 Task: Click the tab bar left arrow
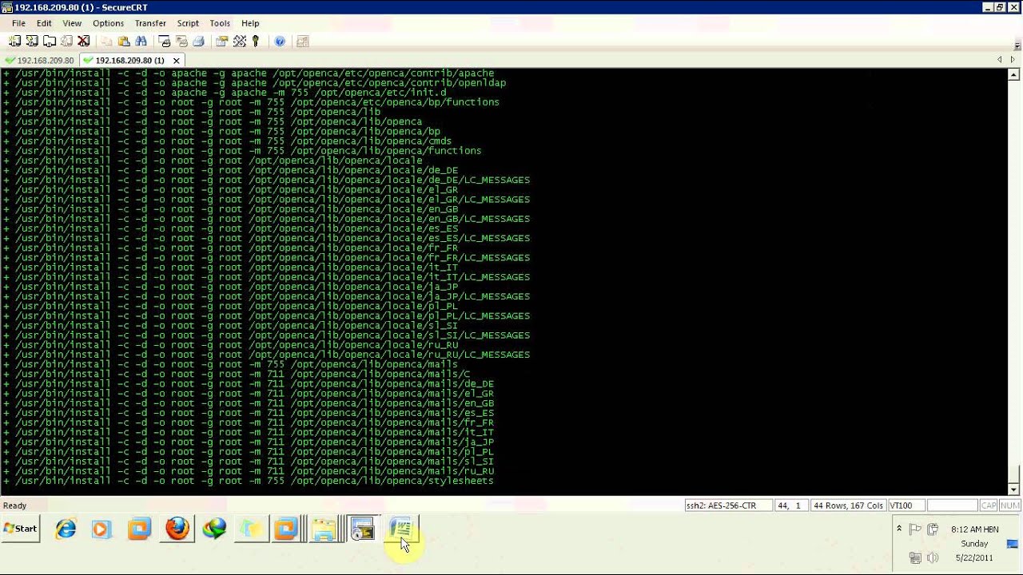coord(999,60)
